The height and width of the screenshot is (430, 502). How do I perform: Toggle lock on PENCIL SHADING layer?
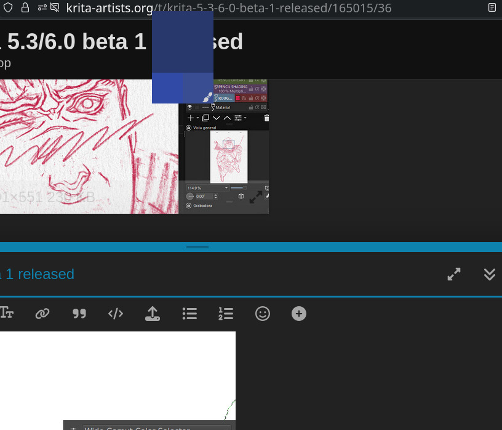click(x=251, y=89)
